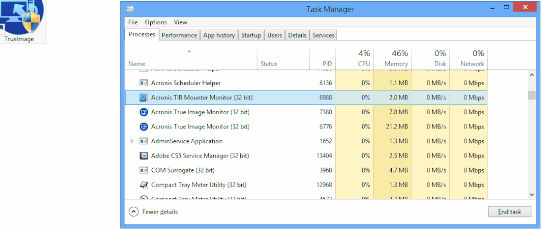The width and height of the screenshot is (543, 229).
Task: Click the Fewer details link text
Action: [160, 212]
